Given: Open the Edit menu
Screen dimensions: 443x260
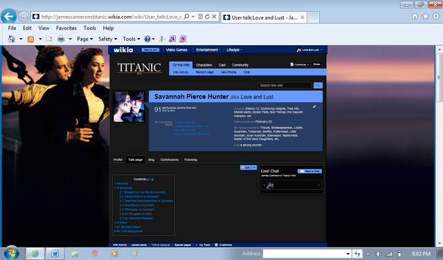Looking at the screenshot, I should click(27, 28).
